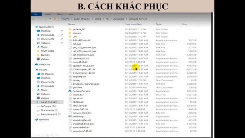The height and width of the screenshot is (138, 245).
Task: Select file name devtools_resources.pak
Action: (86, 84)
